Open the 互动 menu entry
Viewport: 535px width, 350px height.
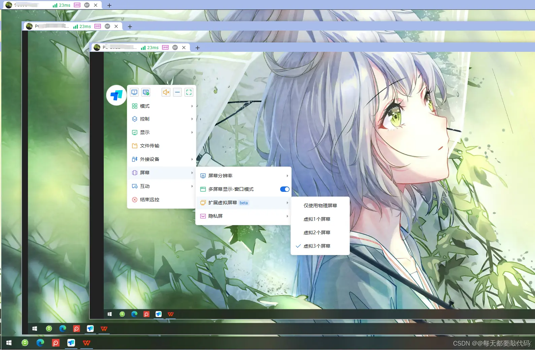pos(162,186)
